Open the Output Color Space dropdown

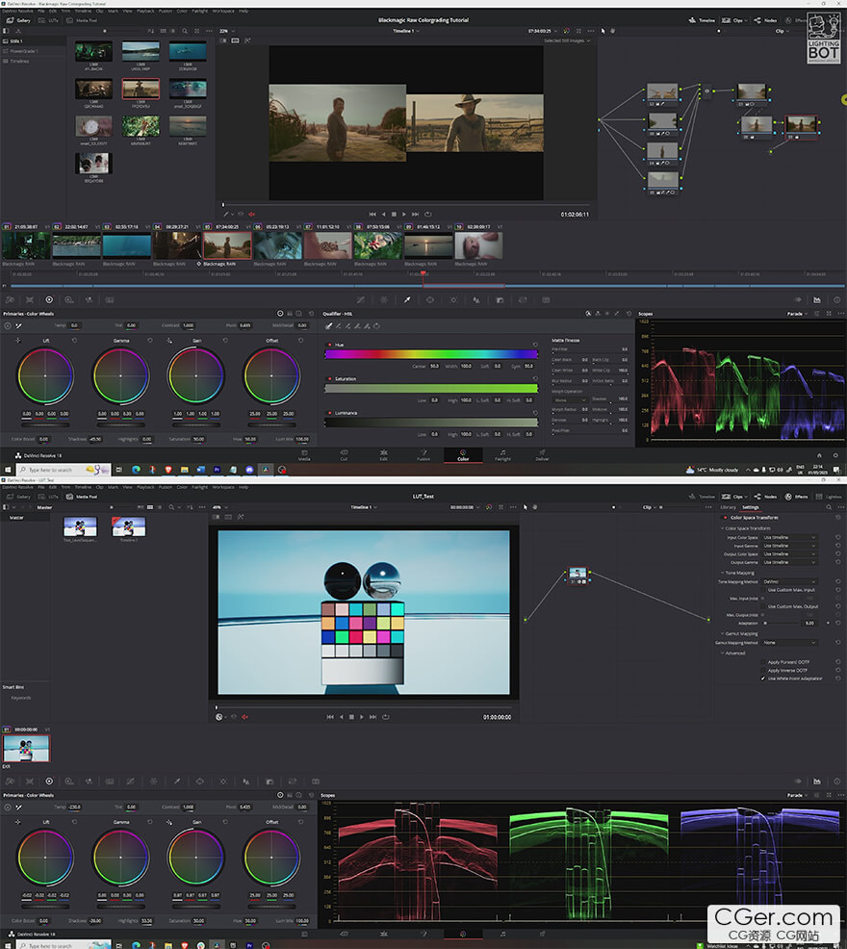click(x=789, y=553)
